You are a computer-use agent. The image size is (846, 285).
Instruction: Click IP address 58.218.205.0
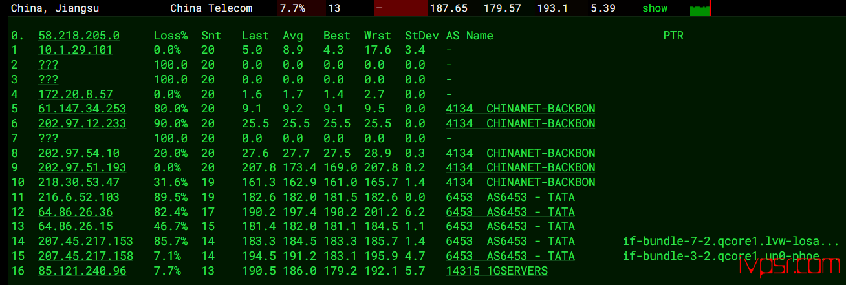point(79,36)
